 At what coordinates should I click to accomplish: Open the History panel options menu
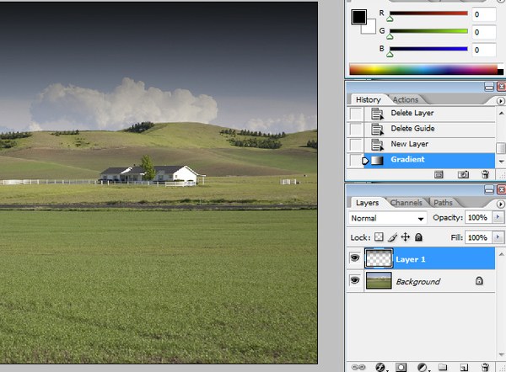click(x=500, y=101)
